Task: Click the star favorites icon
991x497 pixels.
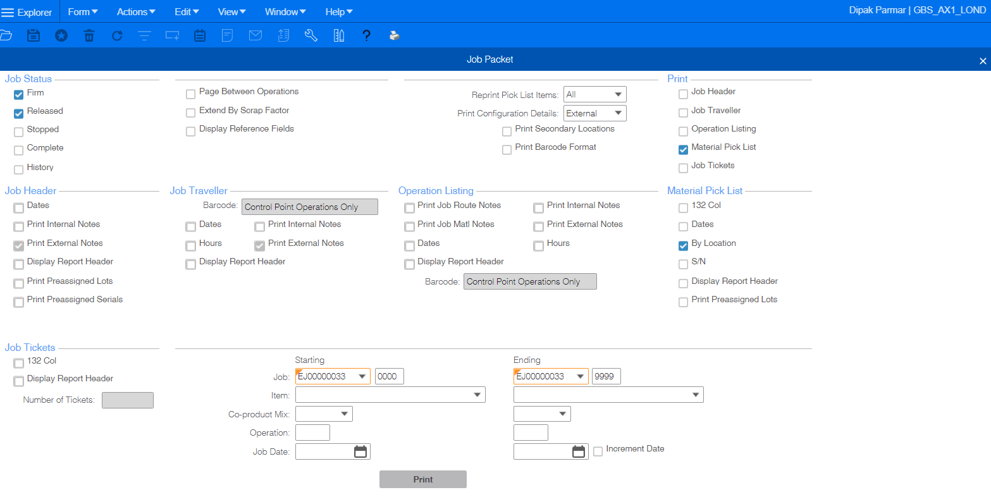Action: 61,35
